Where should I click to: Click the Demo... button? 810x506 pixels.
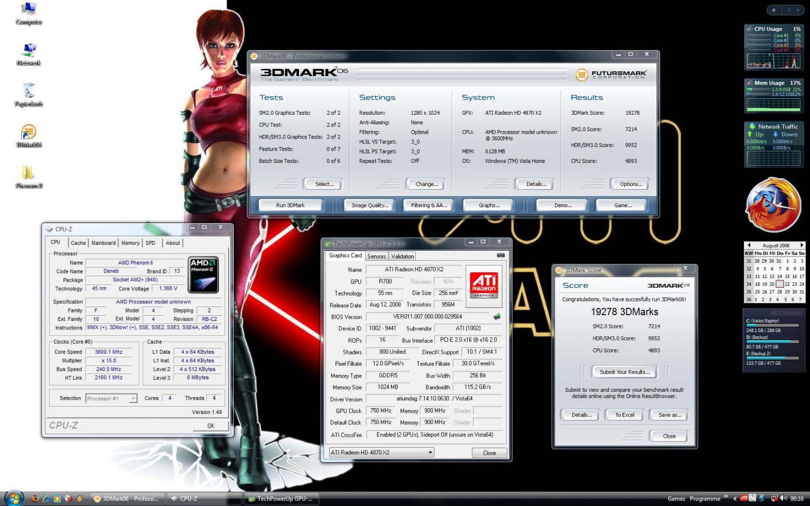coord(563,205)
